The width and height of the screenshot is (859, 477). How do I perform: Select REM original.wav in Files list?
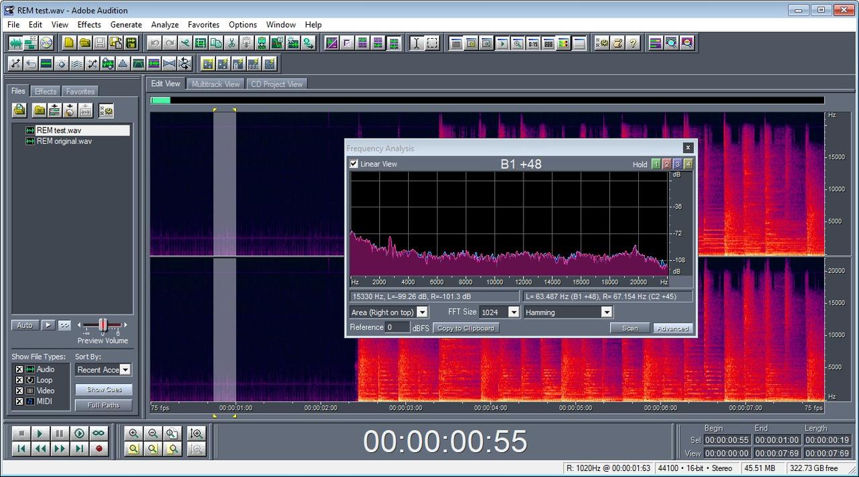coord(64,141)
